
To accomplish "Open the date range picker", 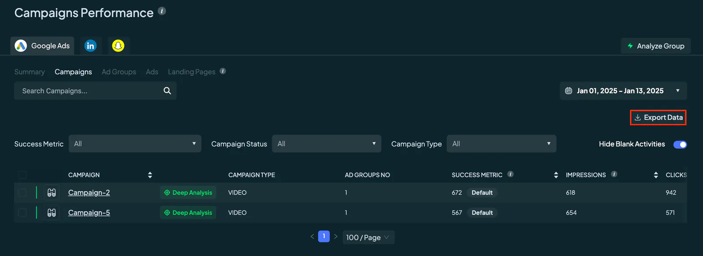I will tap(623, 91).
